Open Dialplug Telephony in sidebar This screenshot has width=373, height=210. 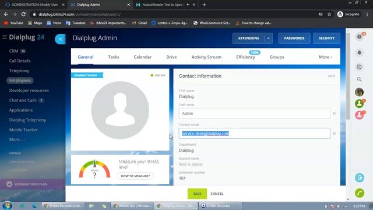pos(27,120)
